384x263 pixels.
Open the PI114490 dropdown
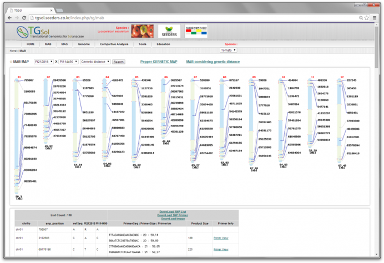coord(68,62)
